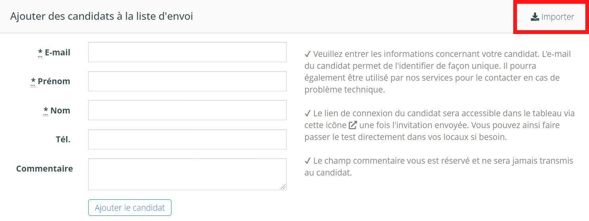Click the download icon beside Importer
Viewport: 589px width, 221px height.
pos(535,17)
